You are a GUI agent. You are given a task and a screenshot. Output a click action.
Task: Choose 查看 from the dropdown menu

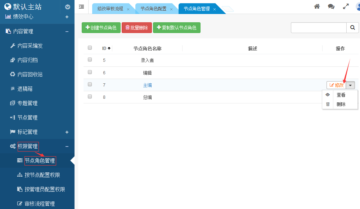[341, 95]
